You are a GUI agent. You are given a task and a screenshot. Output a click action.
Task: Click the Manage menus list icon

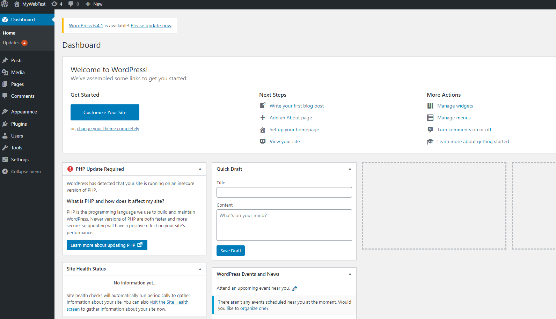430,118
